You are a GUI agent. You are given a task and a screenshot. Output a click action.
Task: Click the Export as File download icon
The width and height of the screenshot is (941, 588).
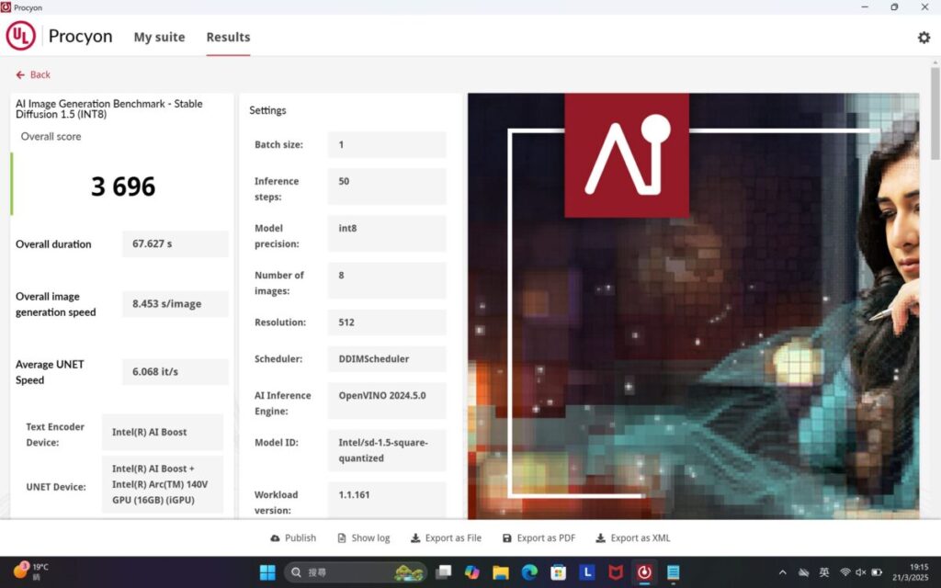(414, 538)
